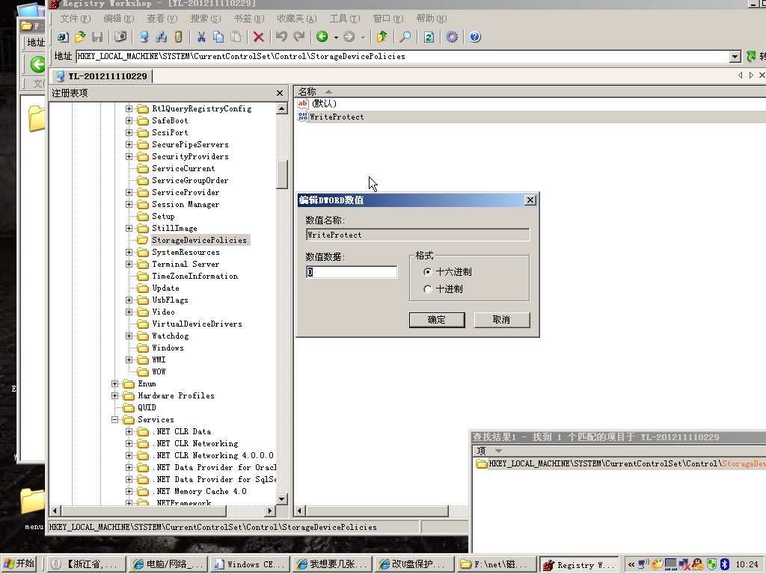Click the green back arrow icon
Viewport: 766px width, 574px height.
322,37
